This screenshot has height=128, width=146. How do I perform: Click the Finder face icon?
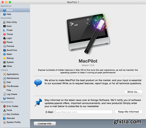[4, 30]
